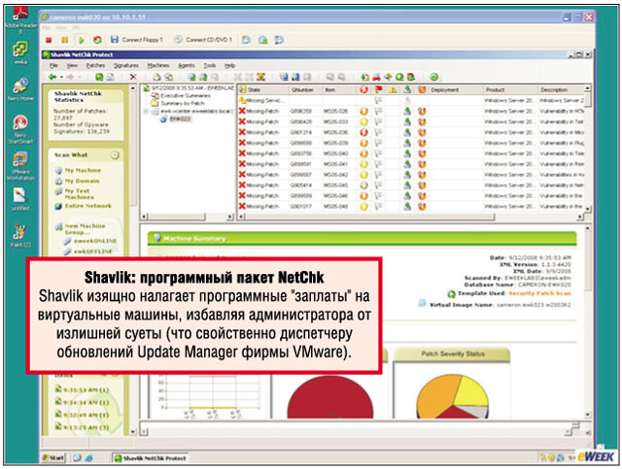The image size is (622, 469).
Task: Select Missing Patch row MS05-040
Action: 411,153
